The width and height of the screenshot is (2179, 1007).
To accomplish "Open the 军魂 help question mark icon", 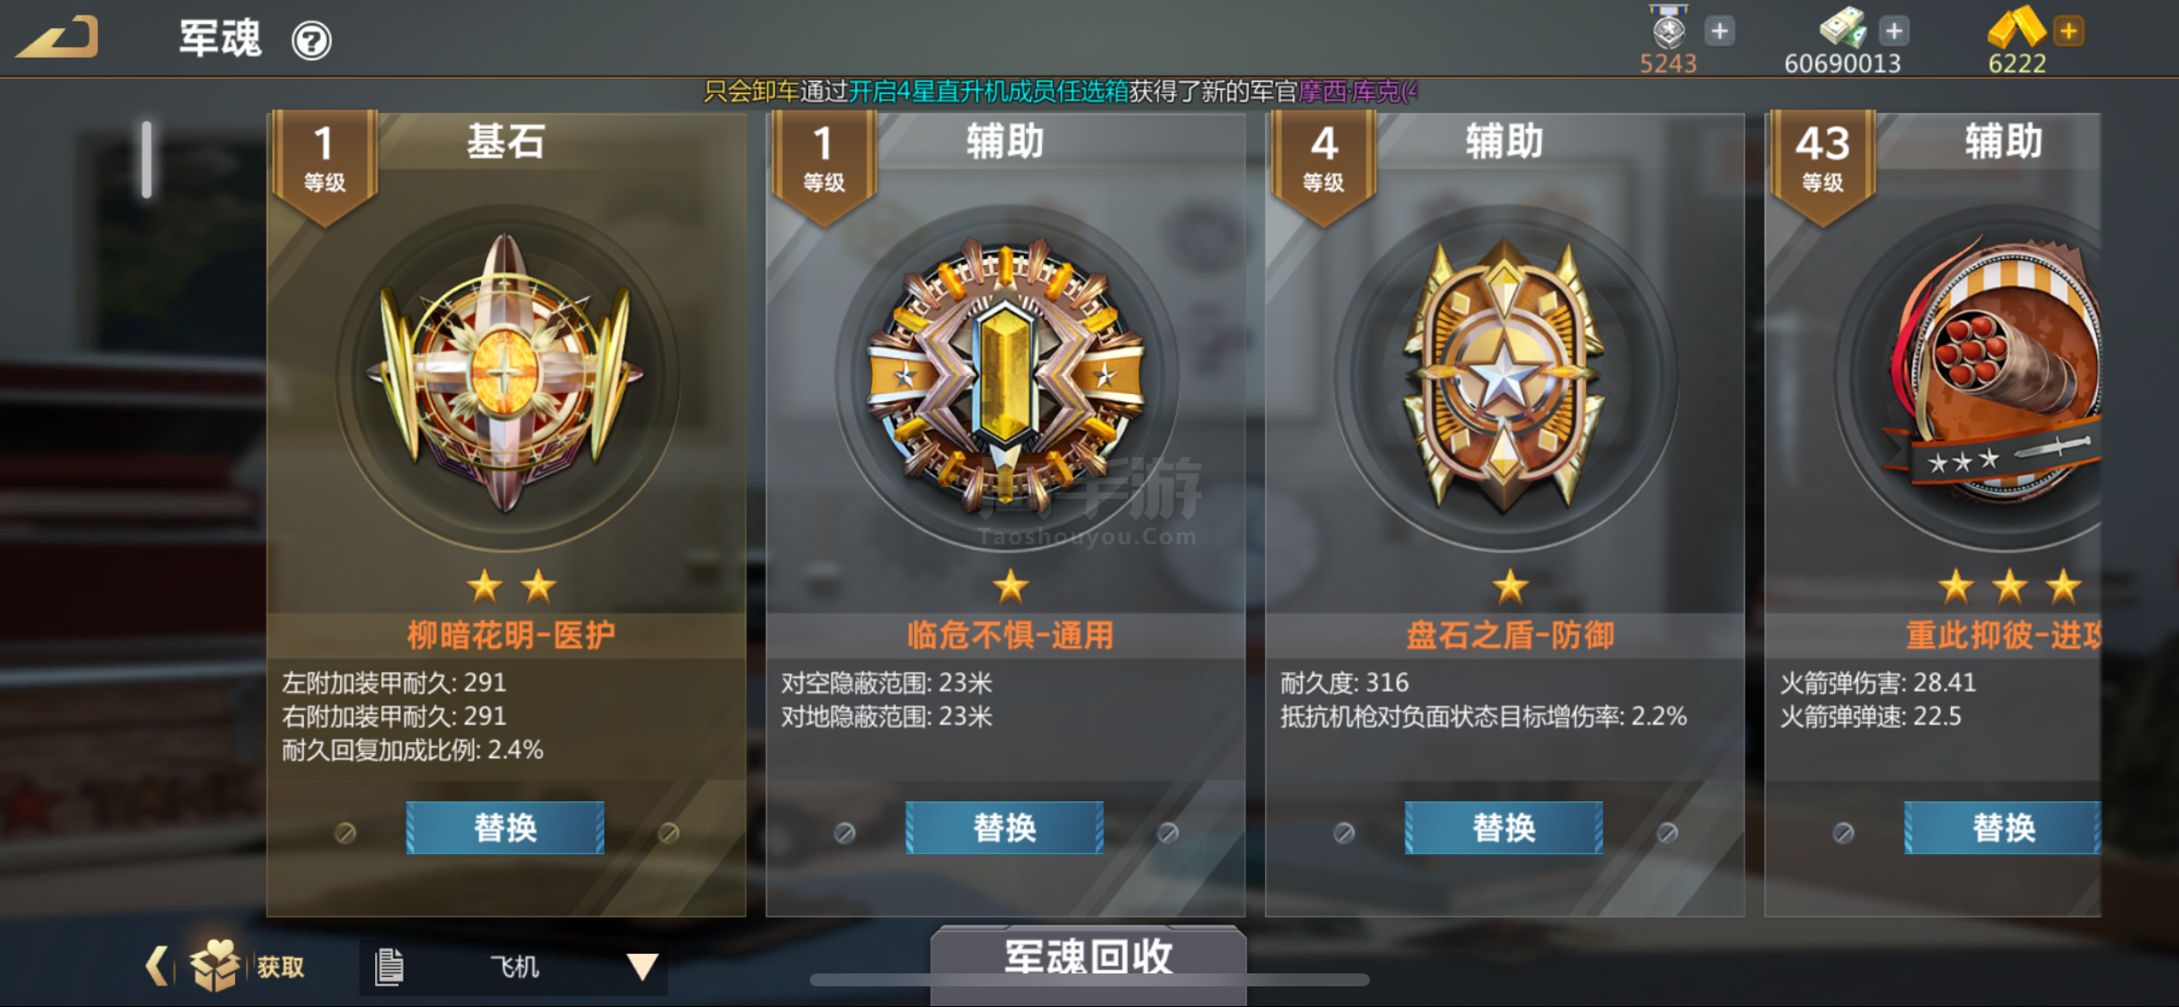I will 311,40.
